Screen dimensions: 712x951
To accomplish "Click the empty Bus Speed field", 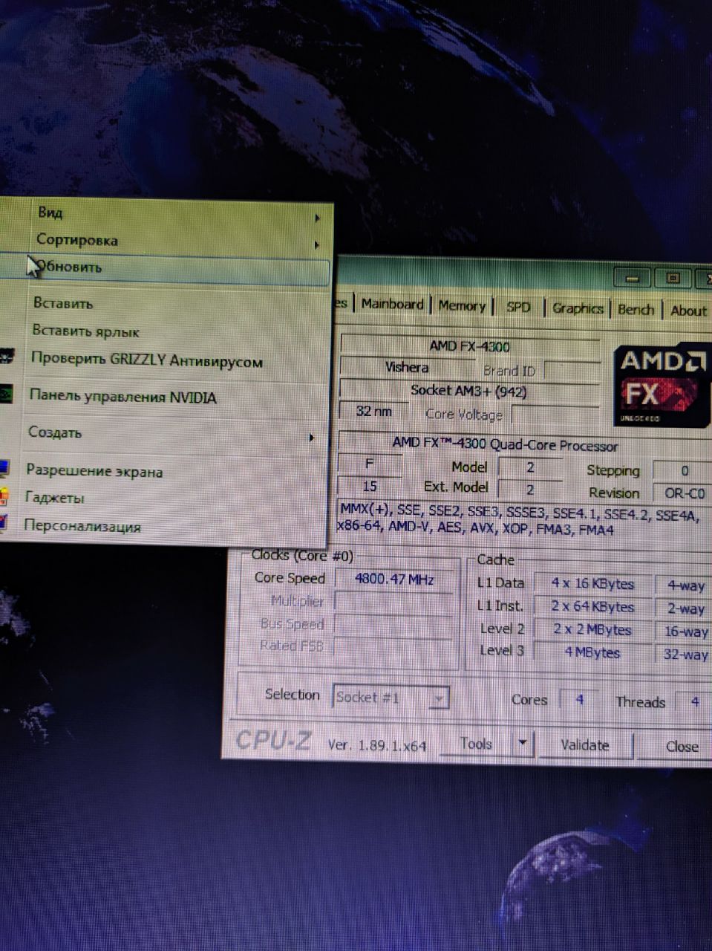I will point(393,624).
